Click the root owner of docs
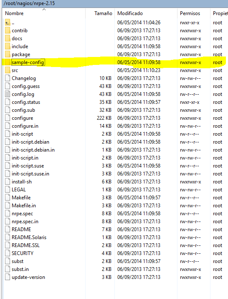Image resolution: width=228 pixels, height=299 pixels. coord(217,39)
